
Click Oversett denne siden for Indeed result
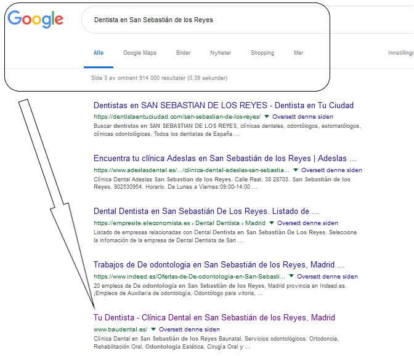(327, 277)
